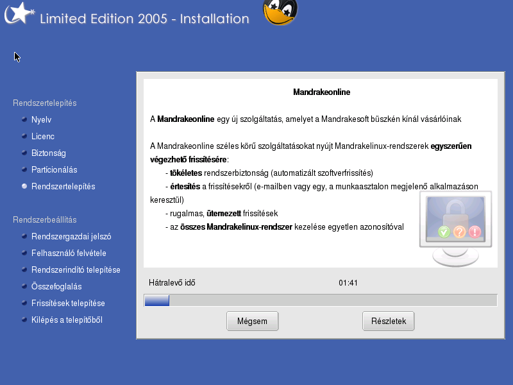This screenshot has width=513, height=385.
Task: Click the line 'rugalmas, ütemezett frissítések'
Action: [x=221, y=214]
